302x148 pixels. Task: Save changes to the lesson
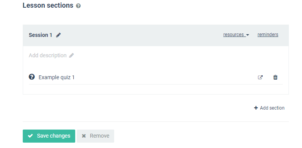point(49,136)
